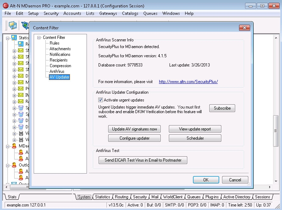Image resolution: width=282 pixels, height=210 pixels.
Task: Open the Gateways menu
Action: tap(108, 13)
